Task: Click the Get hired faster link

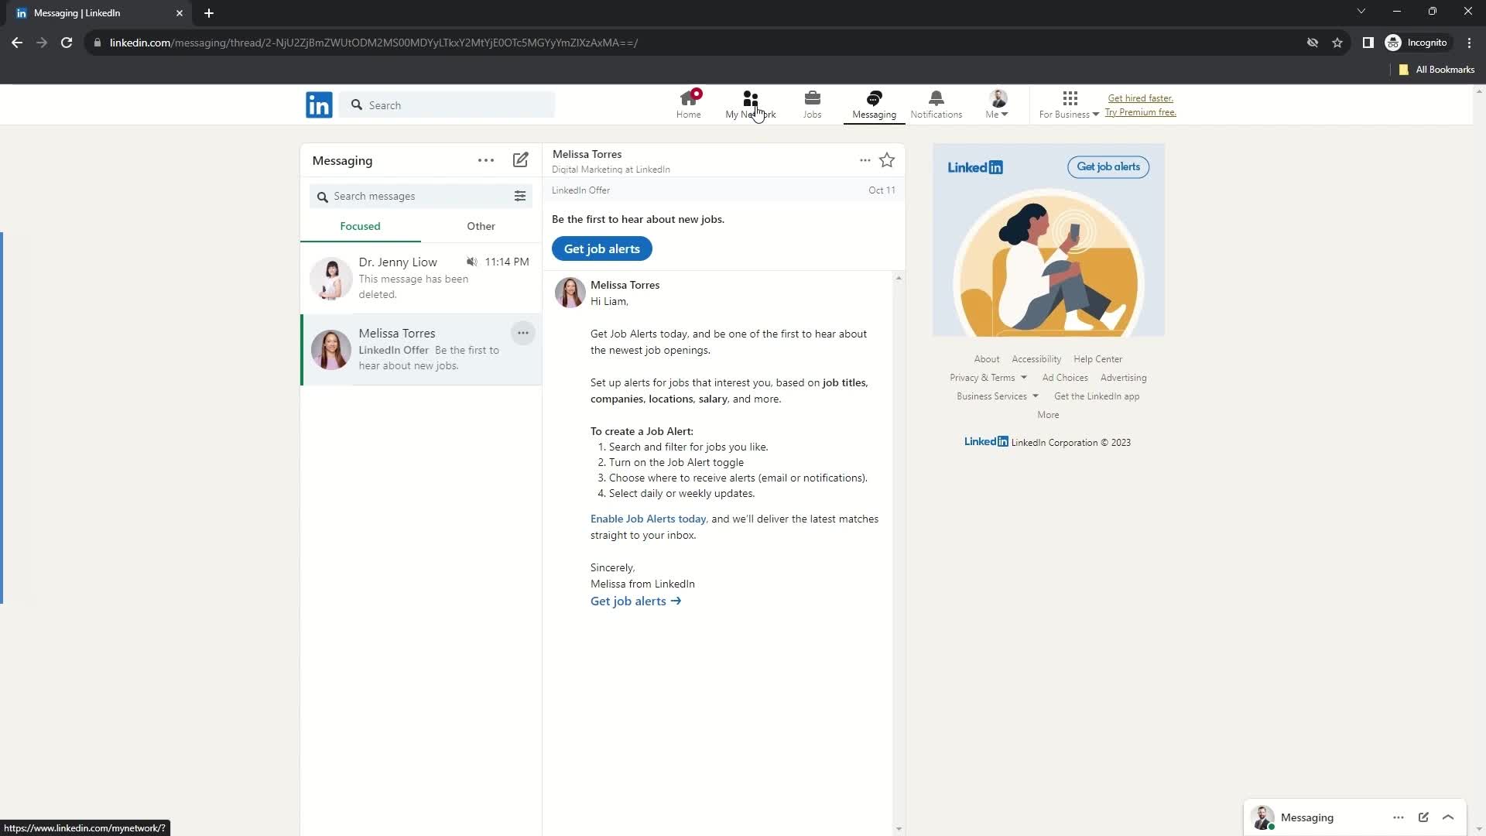Action: (x=1140, y=98)
